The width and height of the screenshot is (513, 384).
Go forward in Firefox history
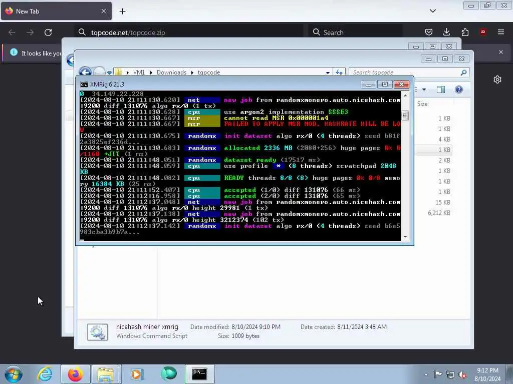tap(30, 32)
